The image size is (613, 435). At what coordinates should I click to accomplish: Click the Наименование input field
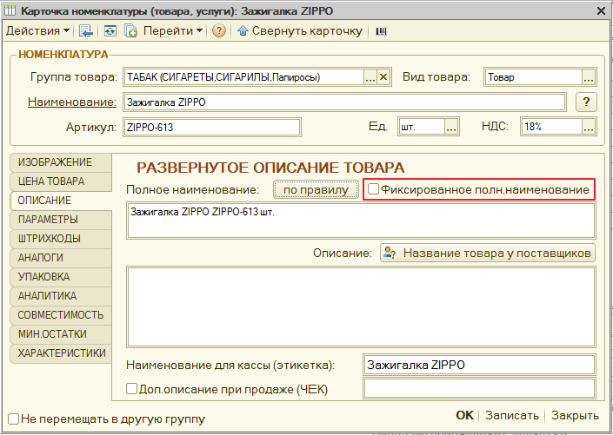pyautogui.click(x=344, y=102)
